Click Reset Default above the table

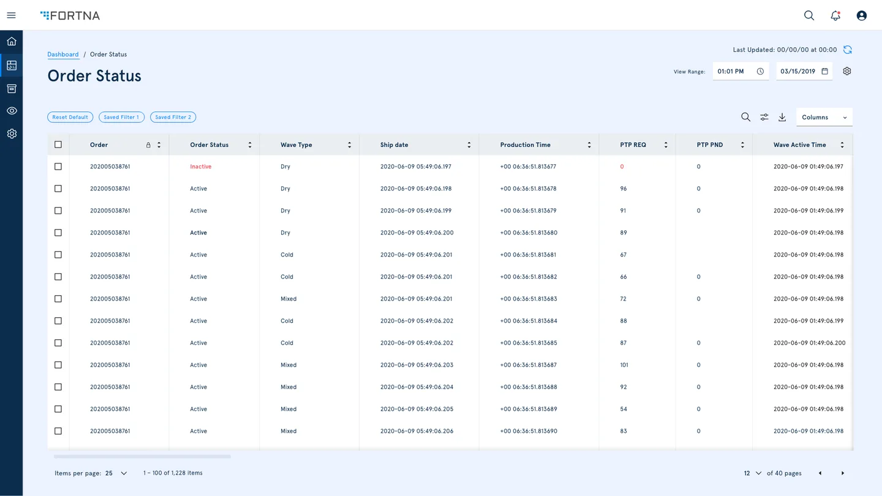[70, 117]
